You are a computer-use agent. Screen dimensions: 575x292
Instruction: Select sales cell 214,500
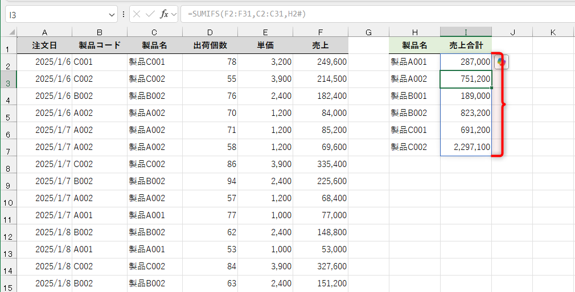[x=321, y=80]
